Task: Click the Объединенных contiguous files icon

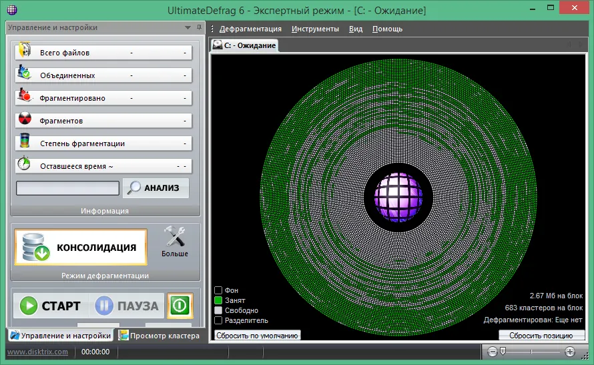Action: 25,72
